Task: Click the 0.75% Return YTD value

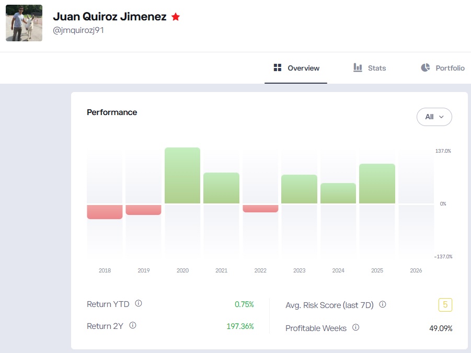Action: (244, 304)
